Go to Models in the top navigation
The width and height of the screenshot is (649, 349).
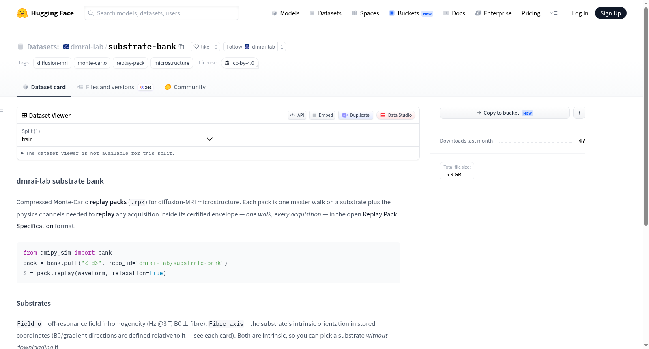pyautogui.click(x=286, y=13)
